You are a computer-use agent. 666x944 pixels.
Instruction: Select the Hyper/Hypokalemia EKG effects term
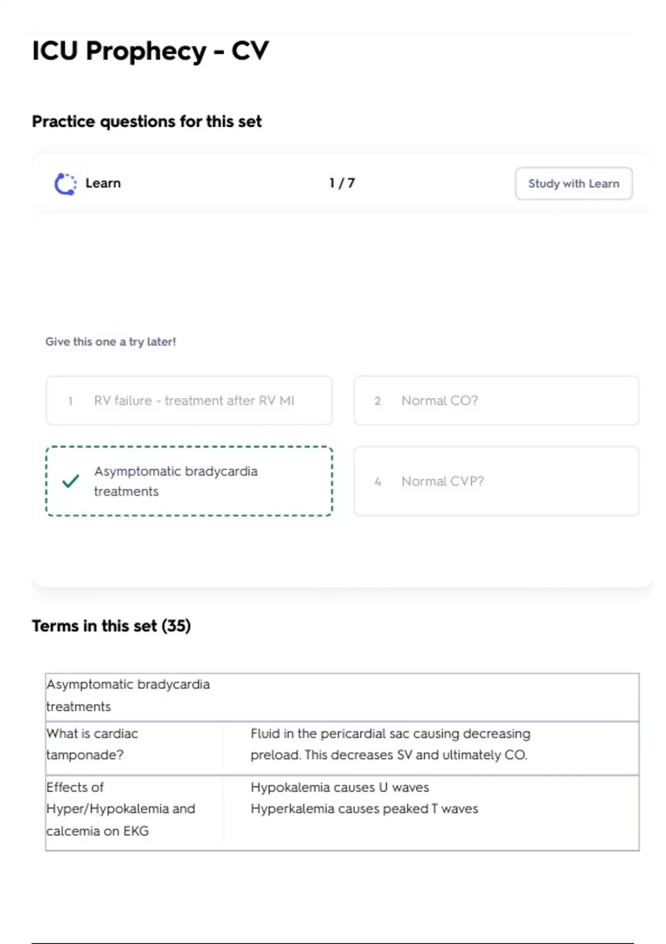pos(120,809)
